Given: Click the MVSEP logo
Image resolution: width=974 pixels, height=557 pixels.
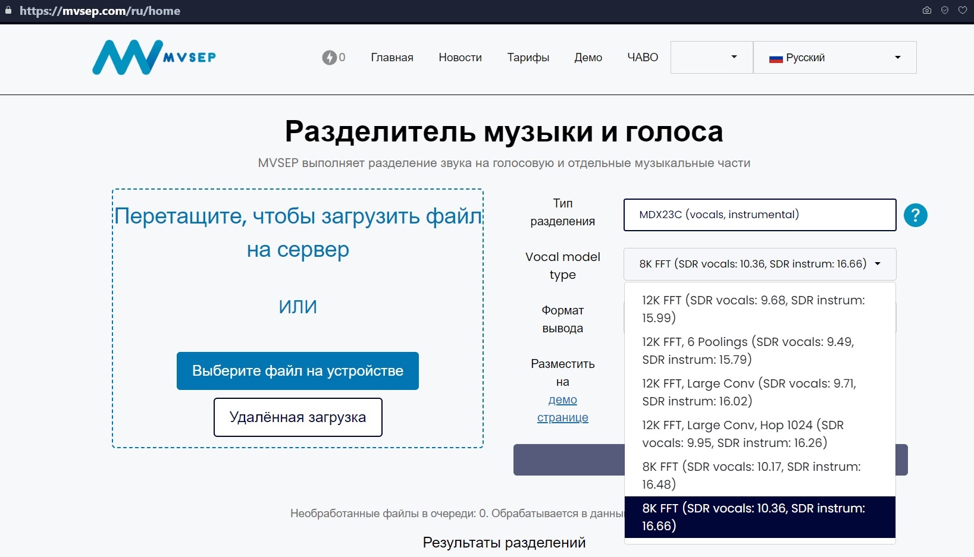Looking at the screenshot, I should (x=154, y=58).
